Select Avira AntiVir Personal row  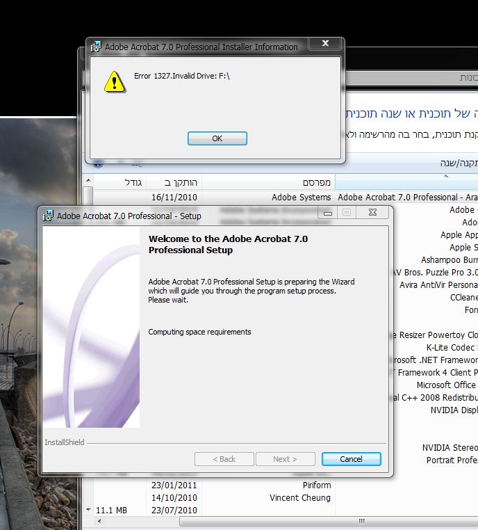point(438,284)
